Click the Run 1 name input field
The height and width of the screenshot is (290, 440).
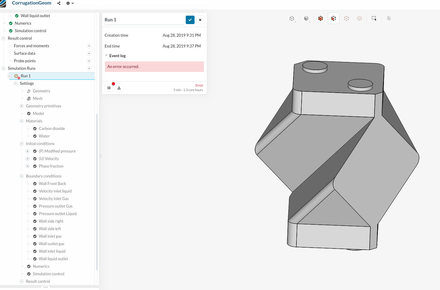pyautogui.click(x=144, y=20)
